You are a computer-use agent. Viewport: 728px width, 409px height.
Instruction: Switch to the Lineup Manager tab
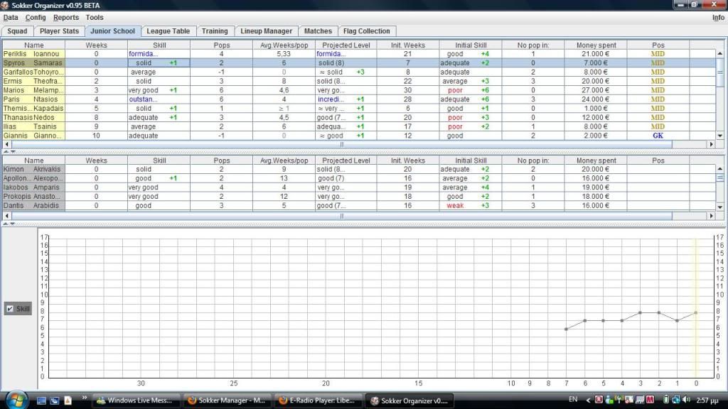click(x=266, y=31)
